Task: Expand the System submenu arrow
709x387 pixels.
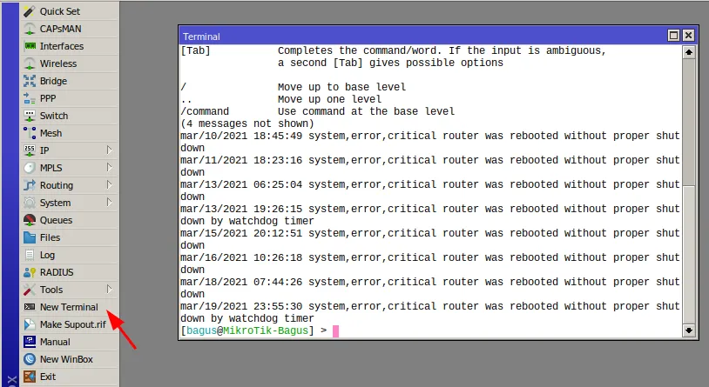Action: 109,203
